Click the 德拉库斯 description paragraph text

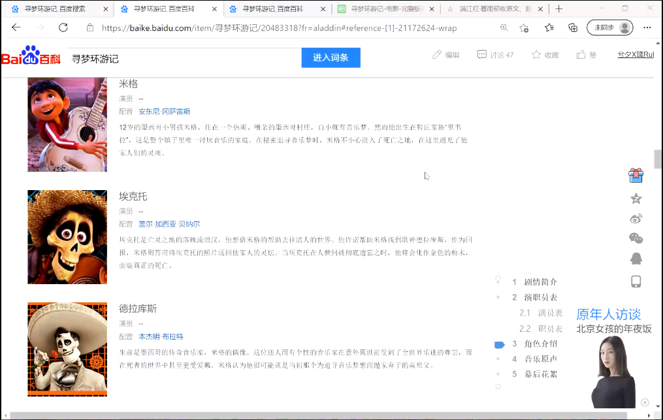pyautogui.click(x=295, y=359)
